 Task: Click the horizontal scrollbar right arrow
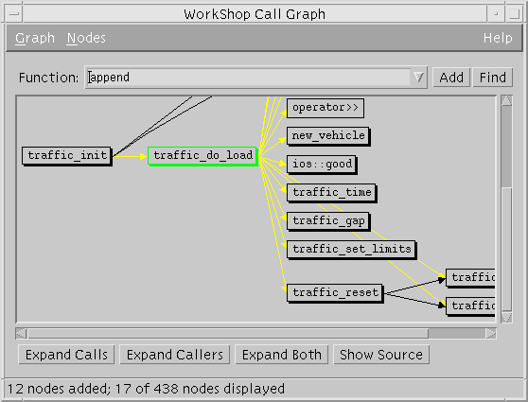490,333
